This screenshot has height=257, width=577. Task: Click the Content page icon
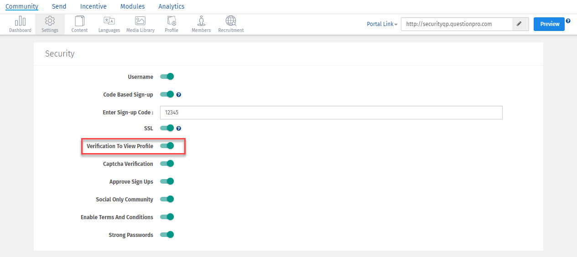pyautogui.click(x=79, y=24)
